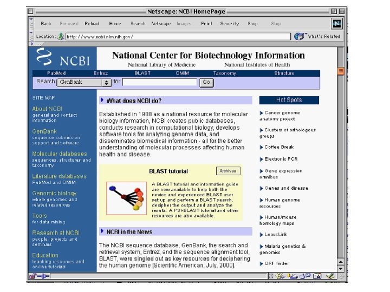Click the Print toolbar button

tap(207, 24)
